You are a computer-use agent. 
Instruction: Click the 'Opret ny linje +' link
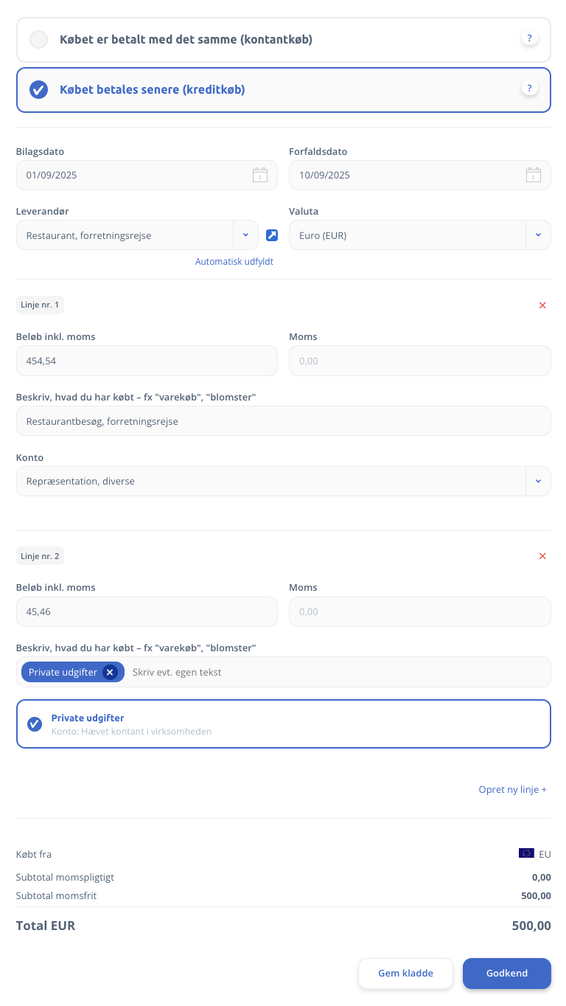pos(512,789)
